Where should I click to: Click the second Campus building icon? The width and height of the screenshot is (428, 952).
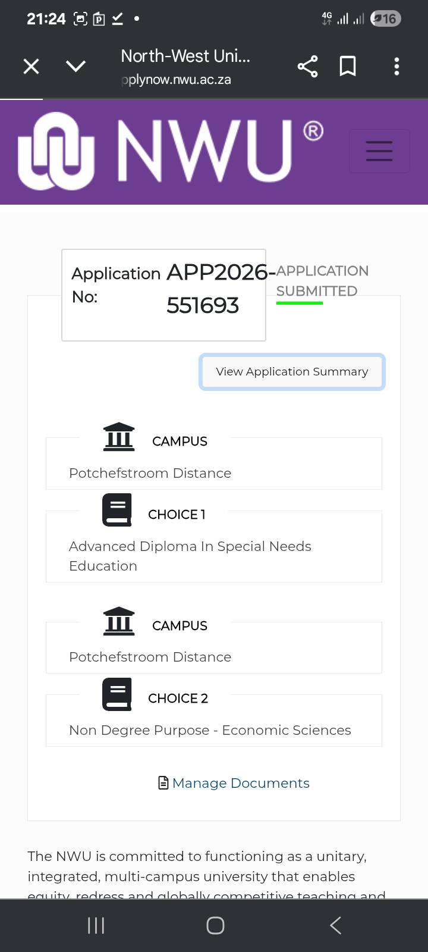(119, 621)
